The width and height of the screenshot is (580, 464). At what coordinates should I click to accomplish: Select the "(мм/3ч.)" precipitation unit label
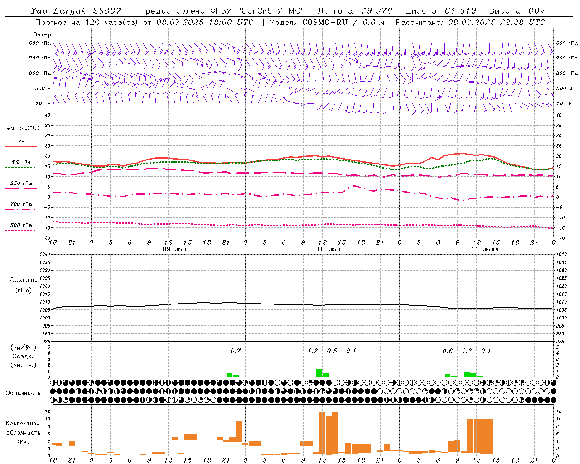tap(24, 348)
